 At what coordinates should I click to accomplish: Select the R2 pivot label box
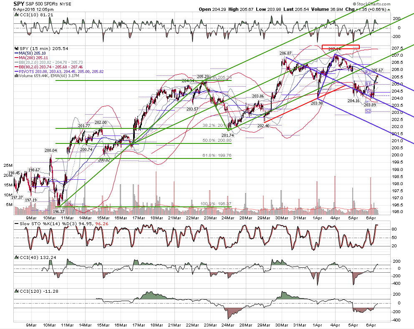[x=368, y=72]
